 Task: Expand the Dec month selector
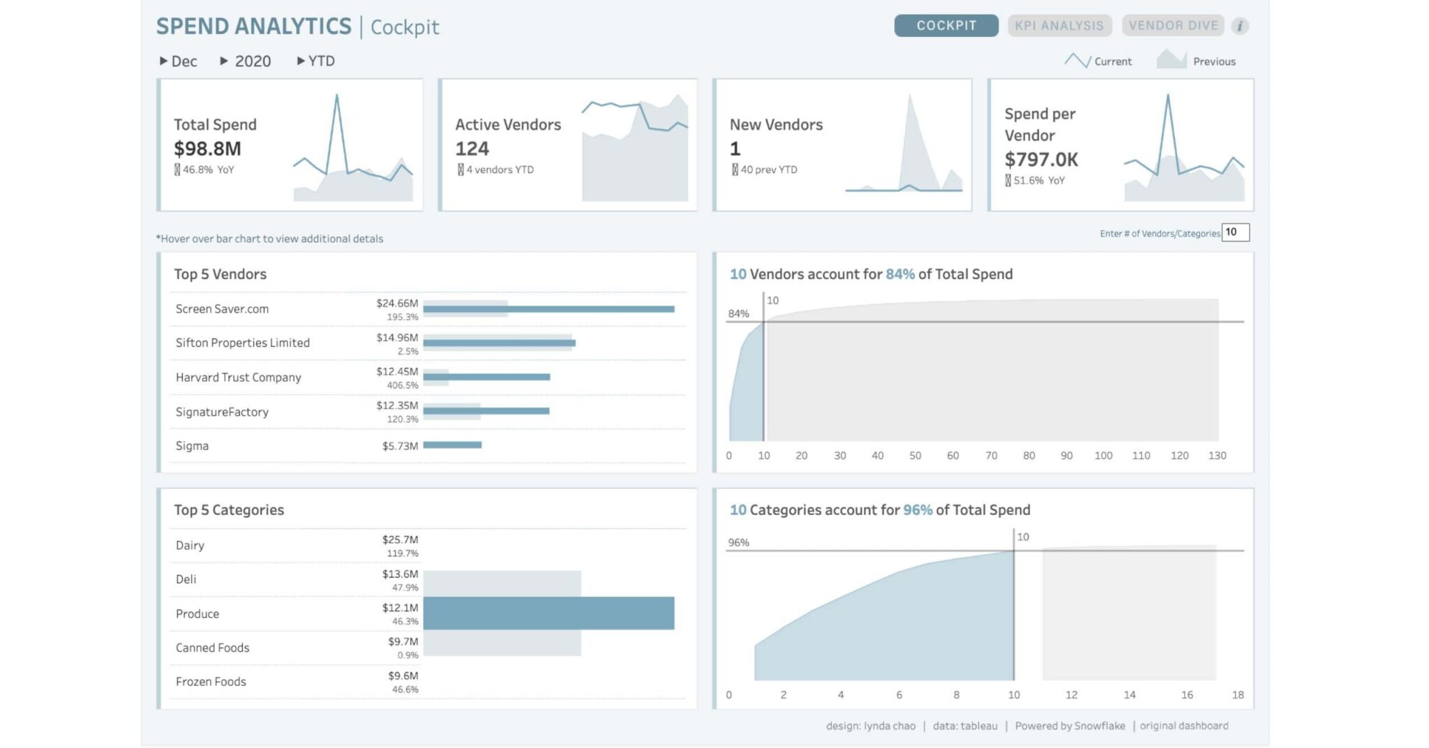178,61
